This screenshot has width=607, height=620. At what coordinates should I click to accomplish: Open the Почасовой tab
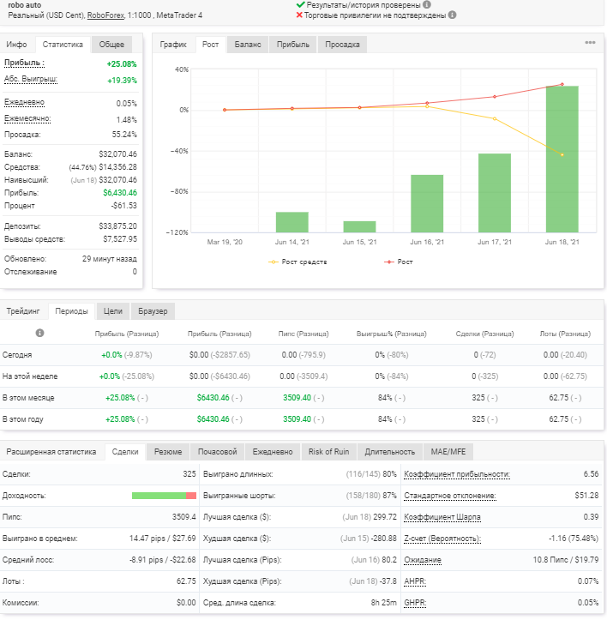coord(218,452)
